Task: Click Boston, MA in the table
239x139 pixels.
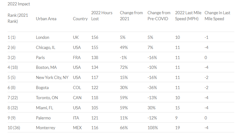Action: point(46,67)
